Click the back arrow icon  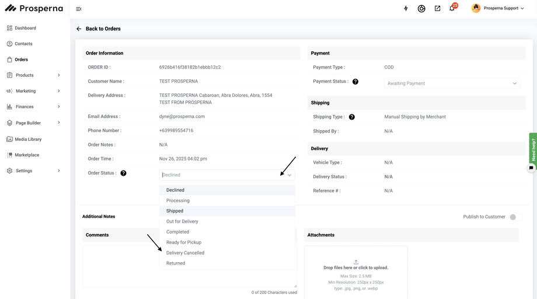pyautogui.click(x=79, y=29)
